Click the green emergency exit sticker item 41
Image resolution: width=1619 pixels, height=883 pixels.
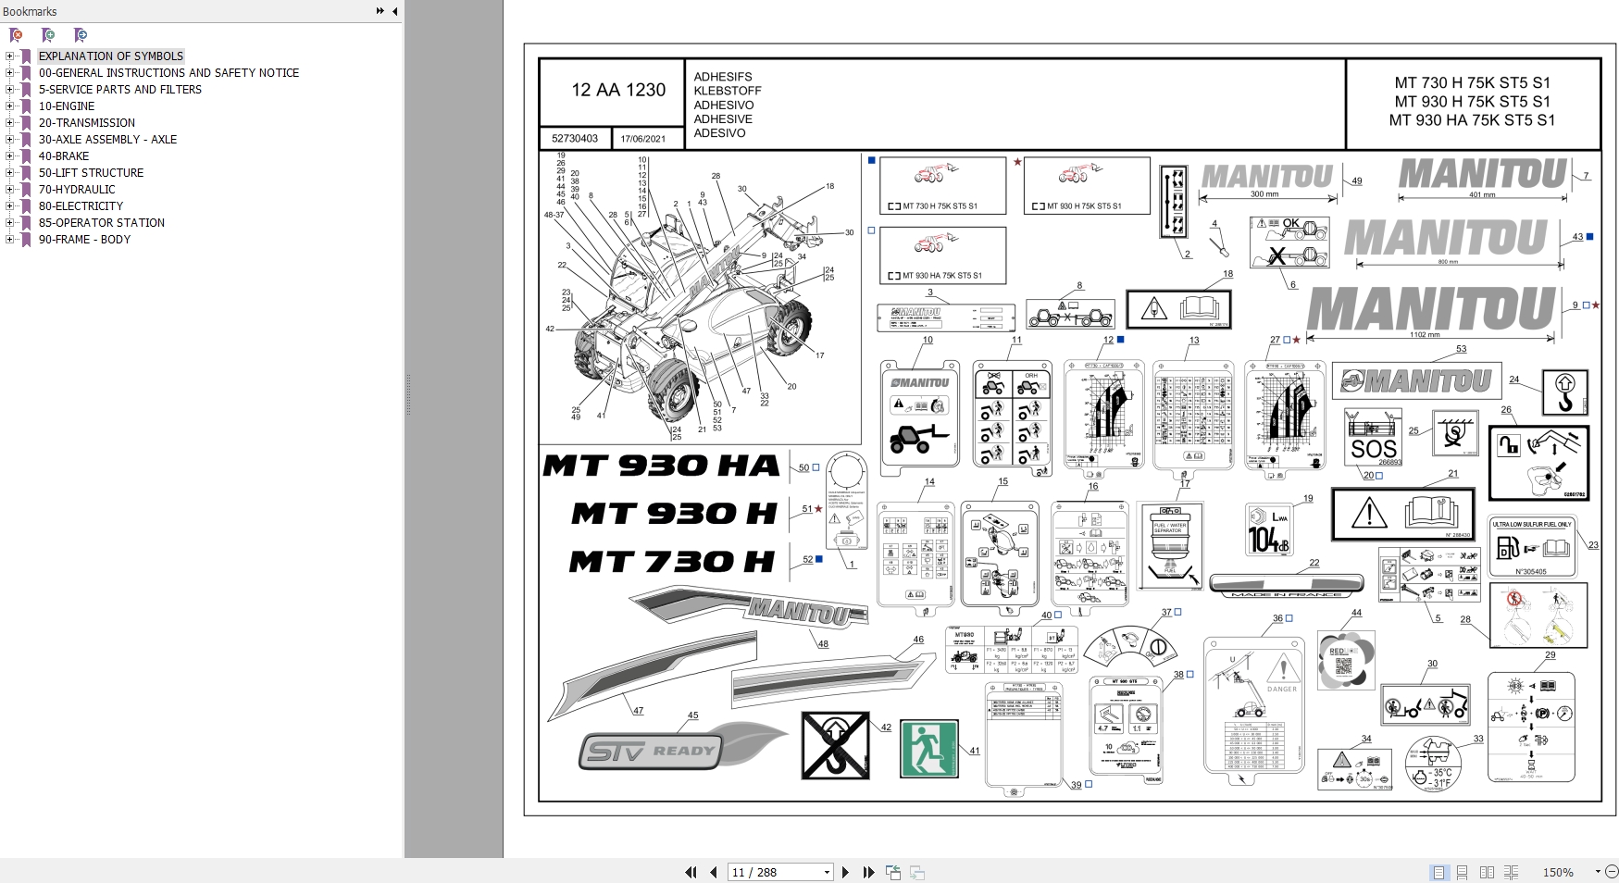929,749
